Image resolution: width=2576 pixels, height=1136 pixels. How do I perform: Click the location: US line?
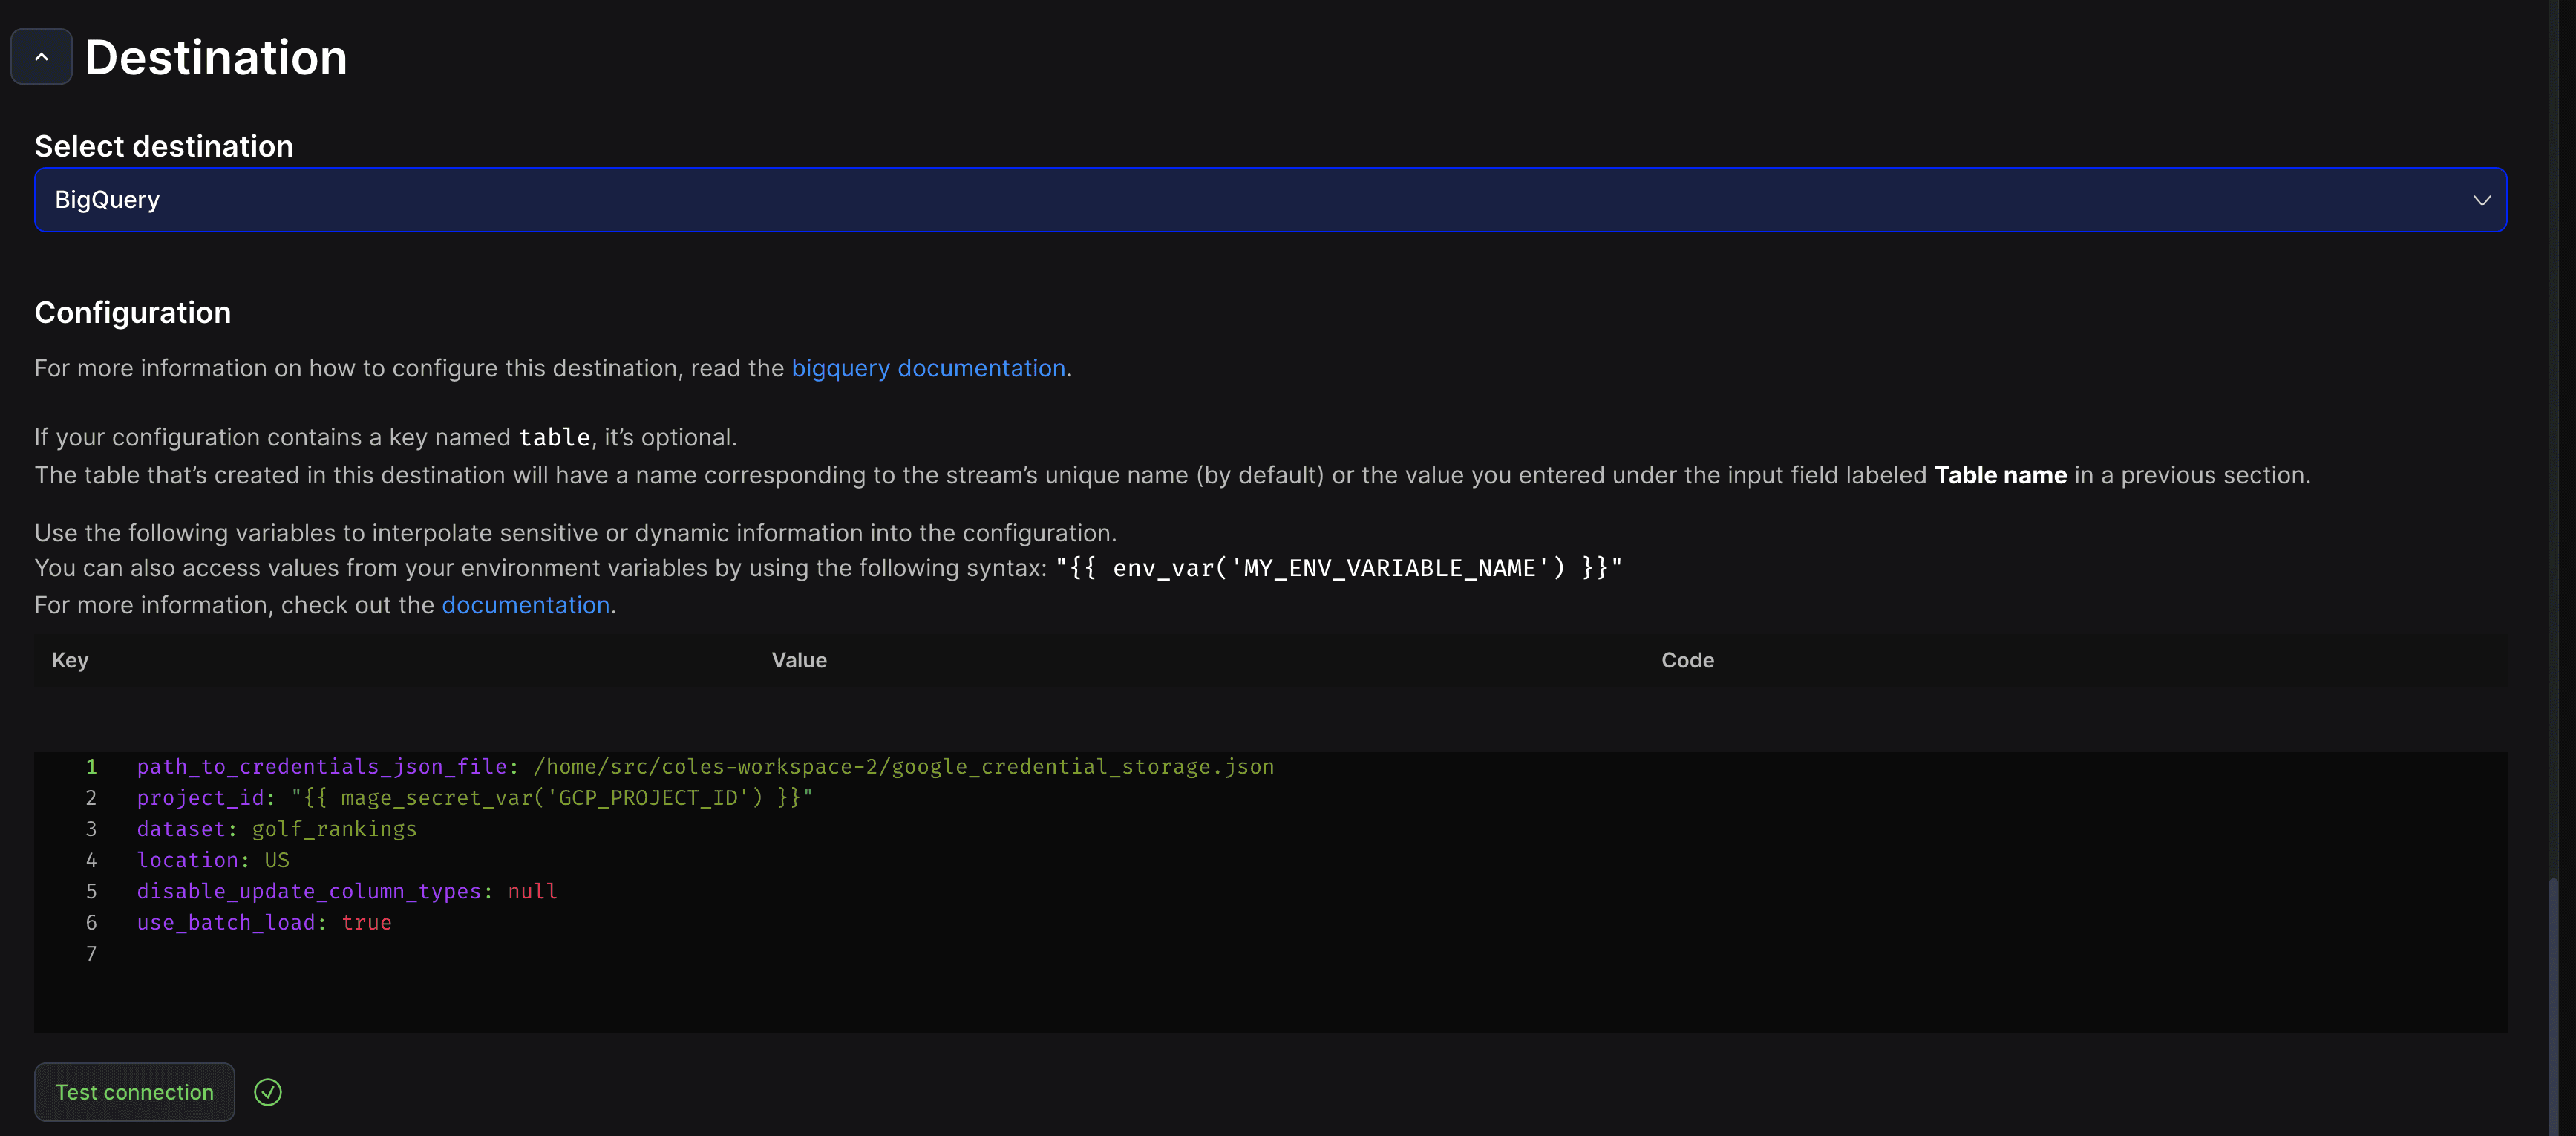pyautogui.click(x=213, y=860)
